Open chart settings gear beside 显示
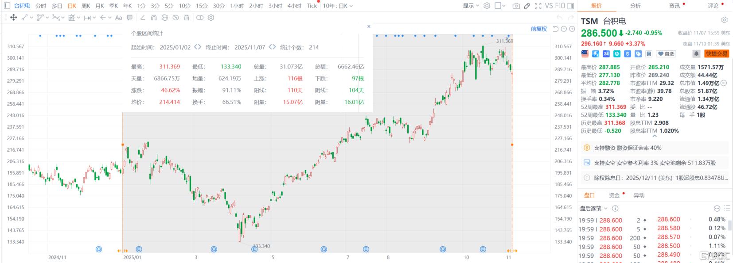Viewport: 733px width, 263px height. click(x=487, y=6)
